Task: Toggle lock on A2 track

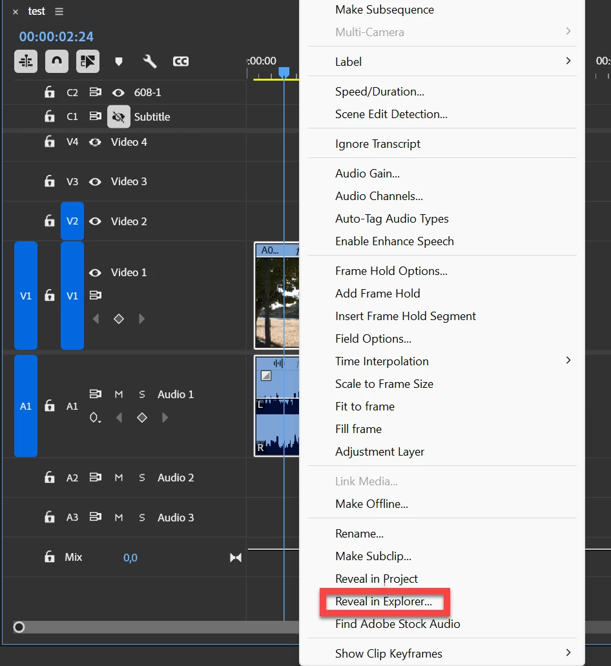Action: (49, 478)
